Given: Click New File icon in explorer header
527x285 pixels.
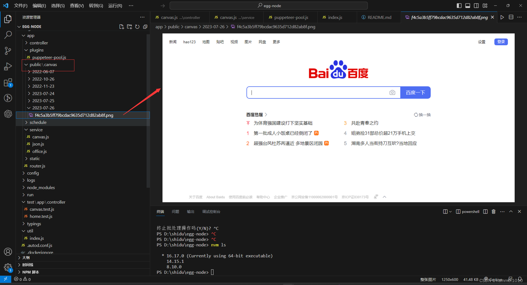Looking at the screenshot, I should pos(122,27).
